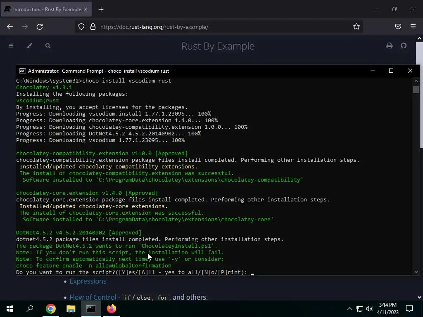This screenshot has height=317, width=423.
Task: Click the 'choco feature enable -n allowGlobalConfirmation' line
Action: (x=94, y=265)
